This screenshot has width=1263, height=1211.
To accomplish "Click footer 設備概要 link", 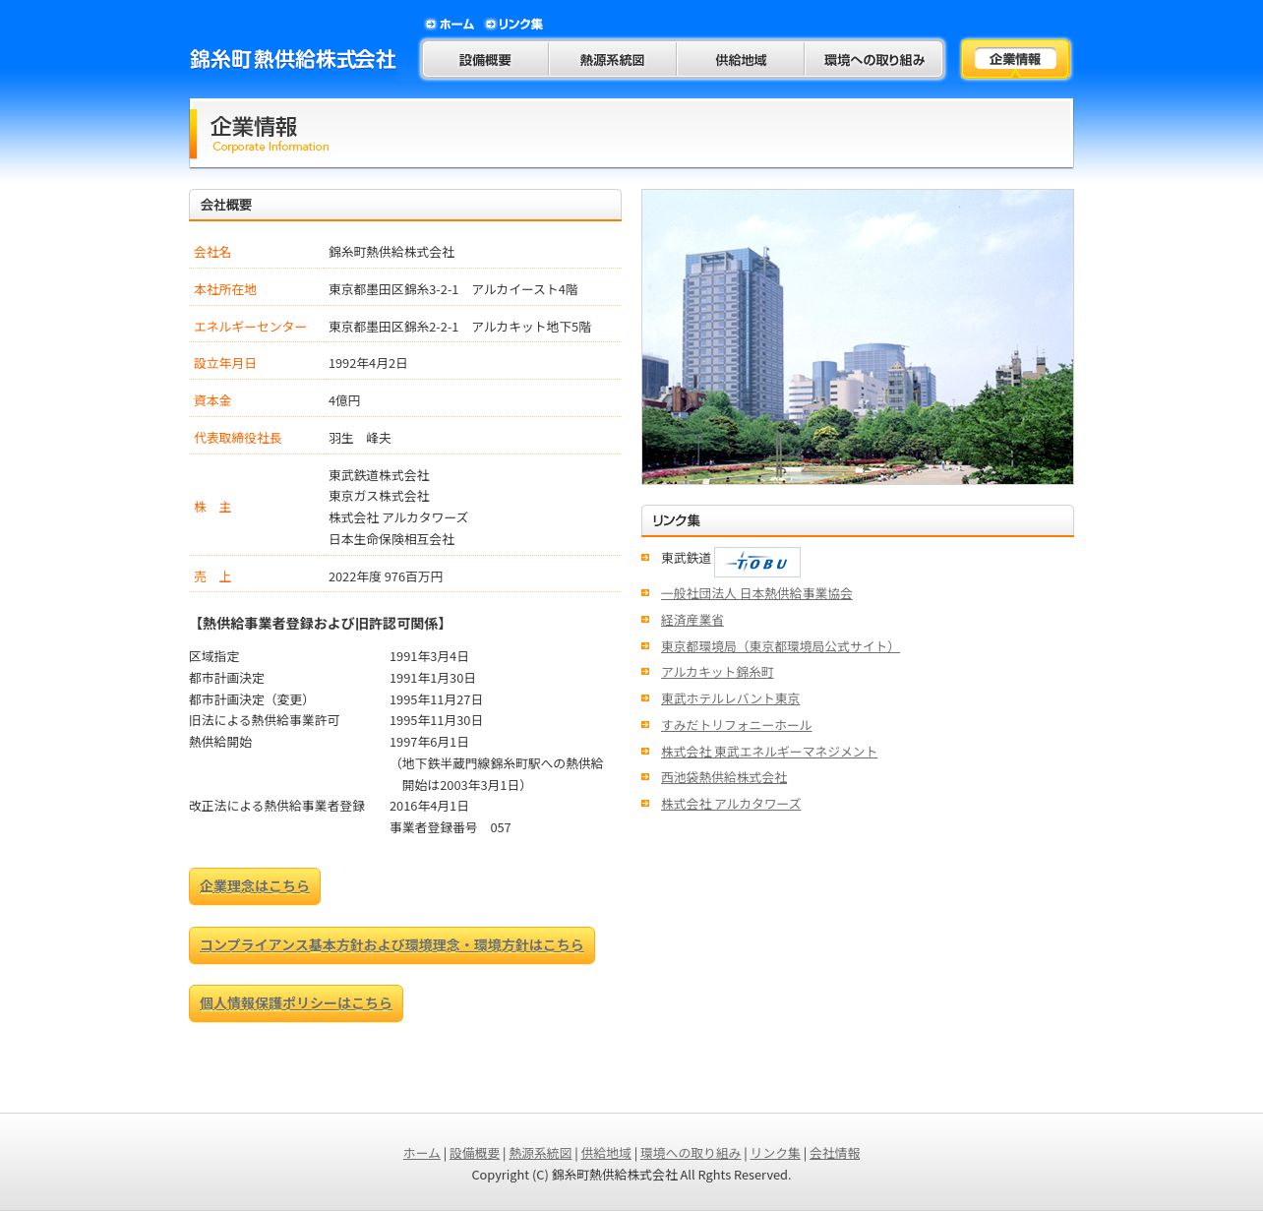I will pyautogui.click(x=474, y=1153).
